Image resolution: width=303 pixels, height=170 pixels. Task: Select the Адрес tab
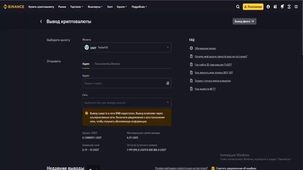(86, 64)
